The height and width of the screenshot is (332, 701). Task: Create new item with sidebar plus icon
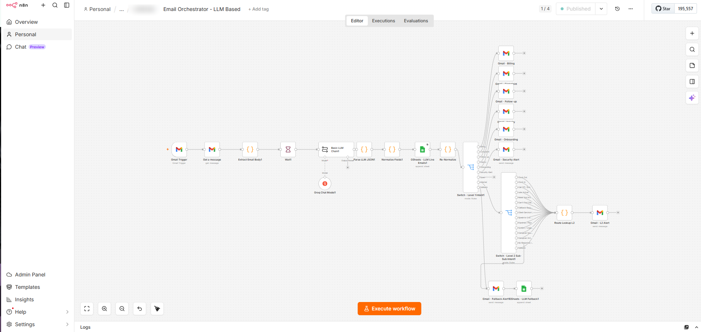(x=43, y=5)
